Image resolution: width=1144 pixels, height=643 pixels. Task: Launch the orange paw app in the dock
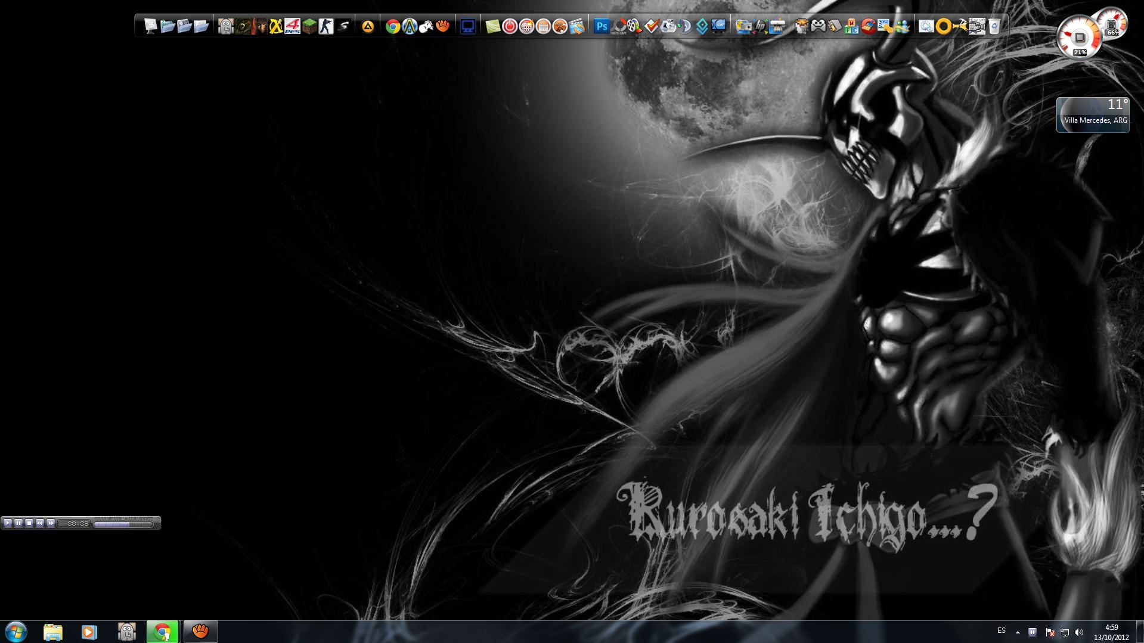(442, 26)
